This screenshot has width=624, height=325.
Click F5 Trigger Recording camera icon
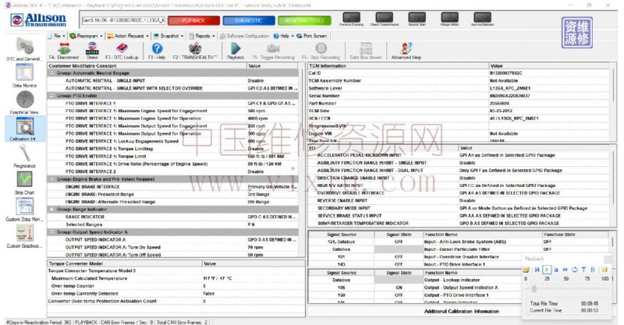point(273,48)
